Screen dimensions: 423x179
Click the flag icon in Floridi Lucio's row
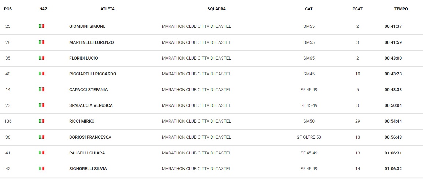[x=41, y=58]
